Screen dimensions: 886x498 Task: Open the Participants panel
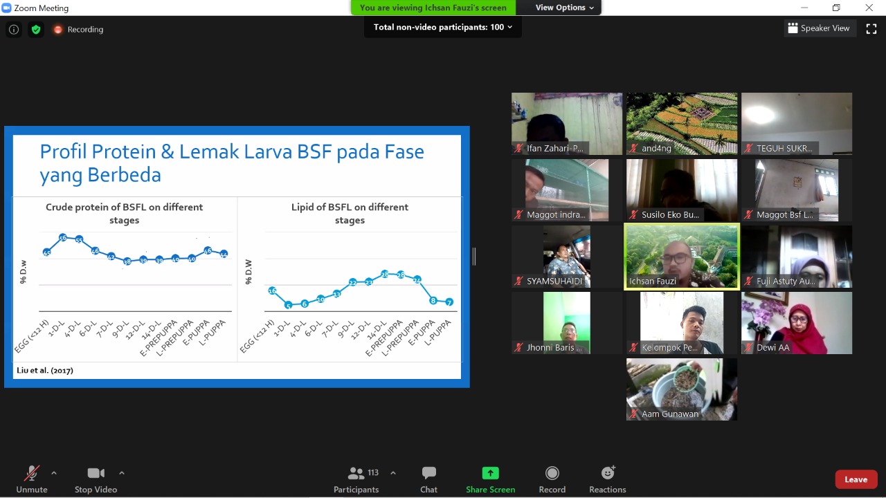point(356,479)
